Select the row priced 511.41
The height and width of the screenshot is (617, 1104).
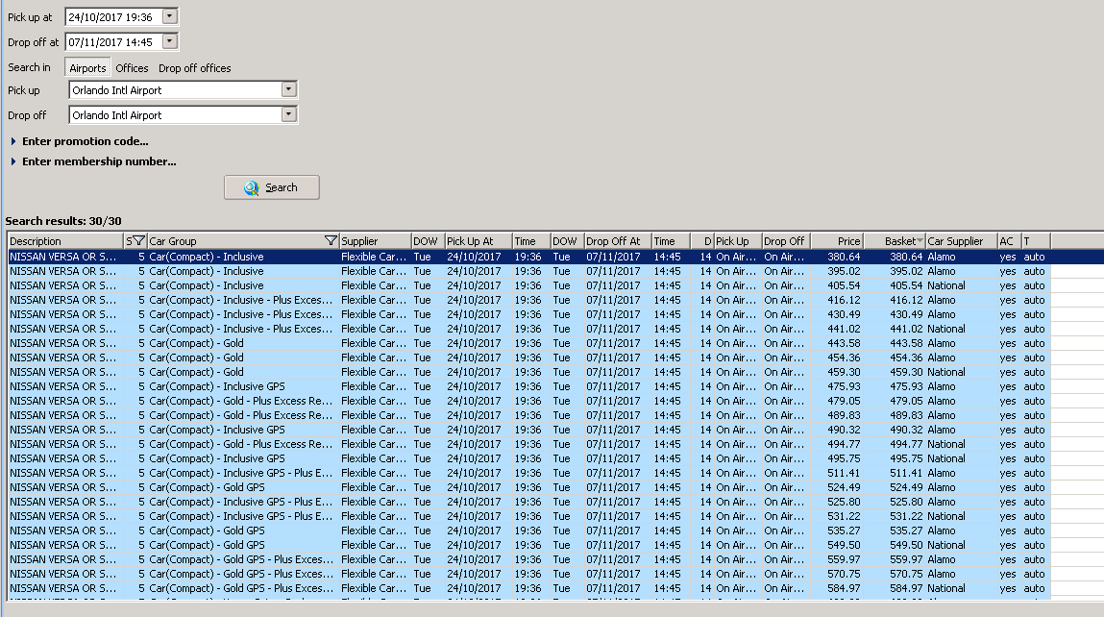(528, 473)
